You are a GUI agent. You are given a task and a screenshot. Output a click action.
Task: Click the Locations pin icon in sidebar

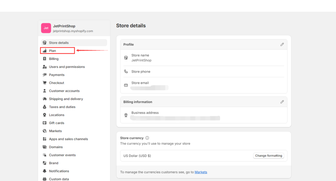click(45, 115)
